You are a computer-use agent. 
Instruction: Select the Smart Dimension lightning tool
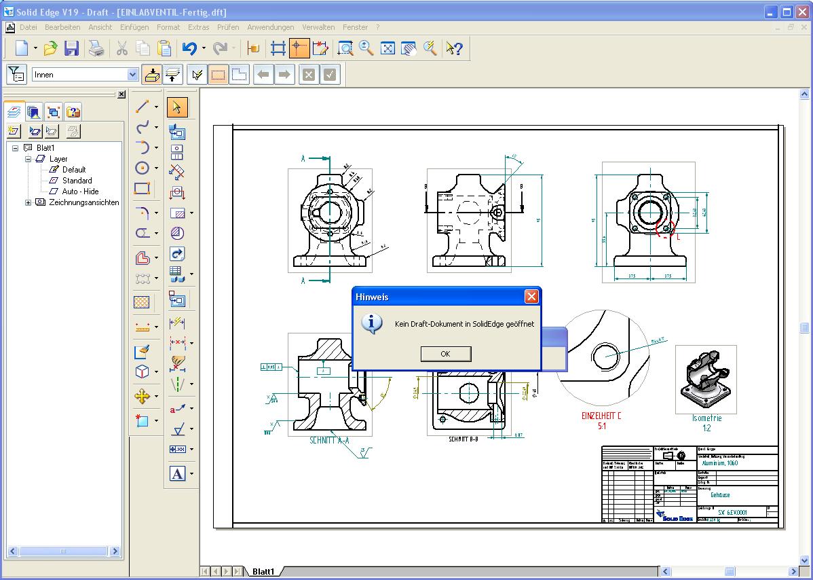(x=177, y=323)
